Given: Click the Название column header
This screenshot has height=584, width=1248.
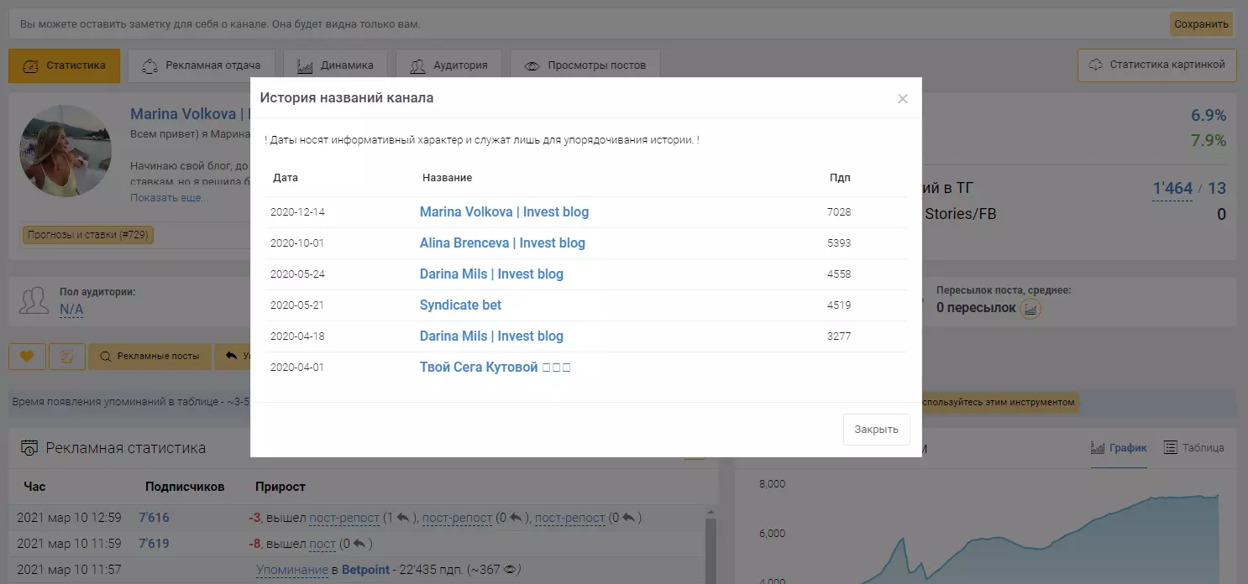Looking at the screenshot, I should [x=447, y=178].
